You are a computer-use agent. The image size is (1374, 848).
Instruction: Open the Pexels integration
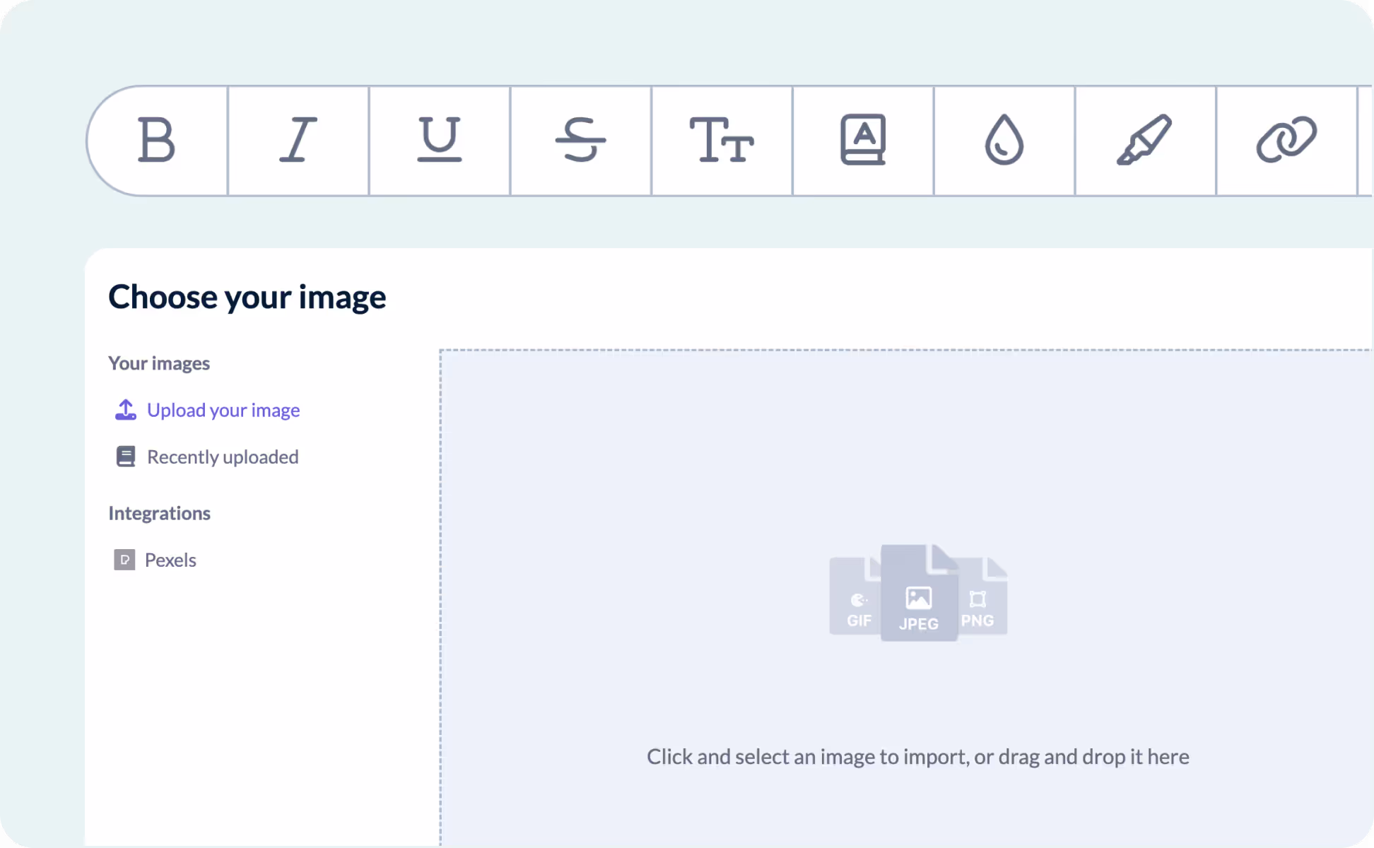click(170, 560)
